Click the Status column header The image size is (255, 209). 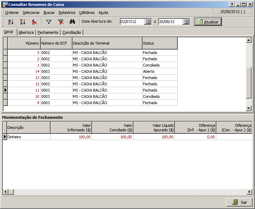pyautogui.click(x=160, y=43)
